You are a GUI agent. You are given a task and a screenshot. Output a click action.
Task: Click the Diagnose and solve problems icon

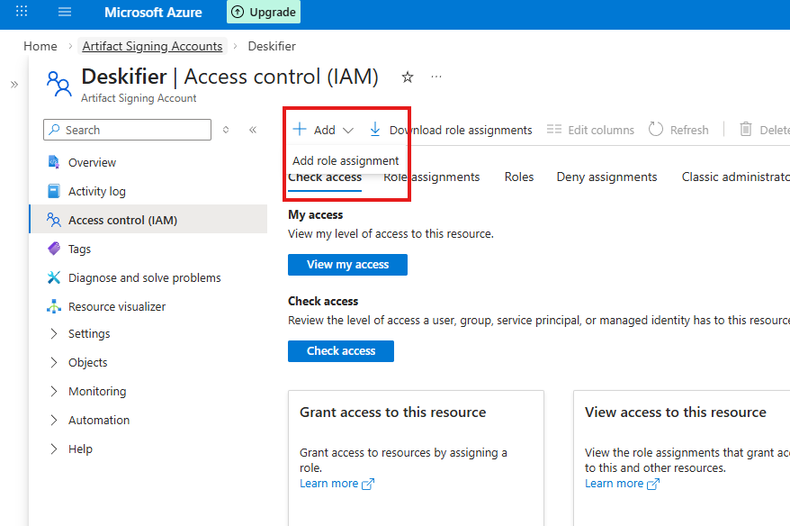pyautogui.click(x=53, y=277)
